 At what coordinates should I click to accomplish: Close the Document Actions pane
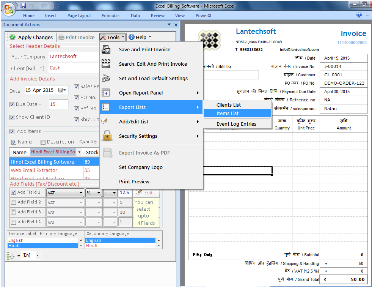click(176, 25)
